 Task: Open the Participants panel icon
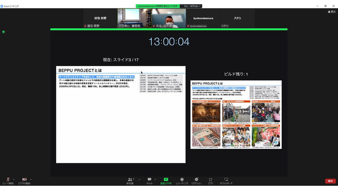(x=130, y=180)
